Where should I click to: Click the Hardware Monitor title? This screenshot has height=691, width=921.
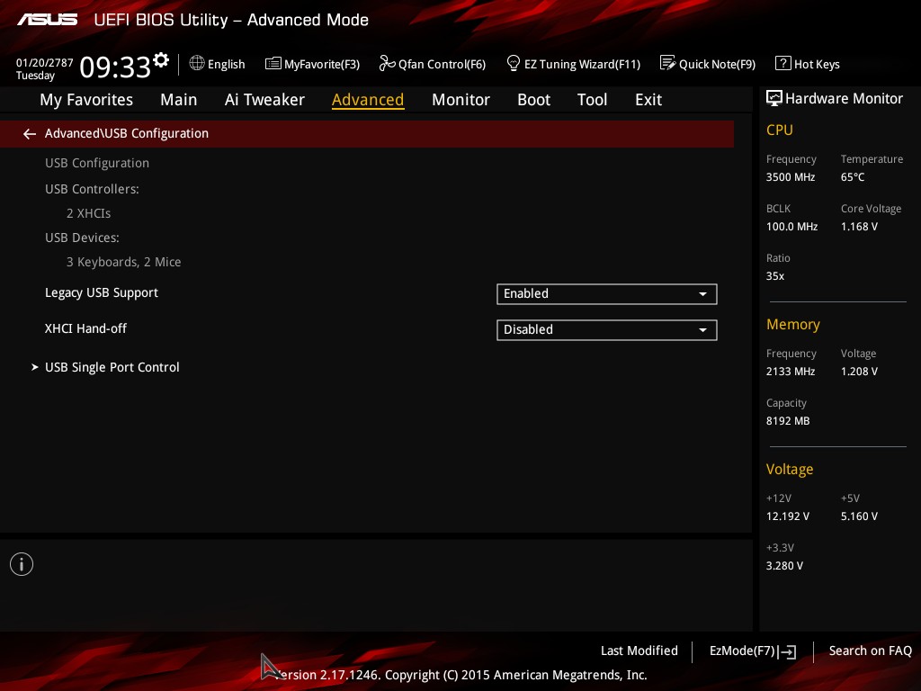[x=844, y=99]
